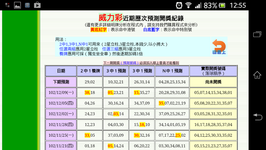Tap the 12:55 clock in status bar
The image size is (266, 150).
click(238, 5)
